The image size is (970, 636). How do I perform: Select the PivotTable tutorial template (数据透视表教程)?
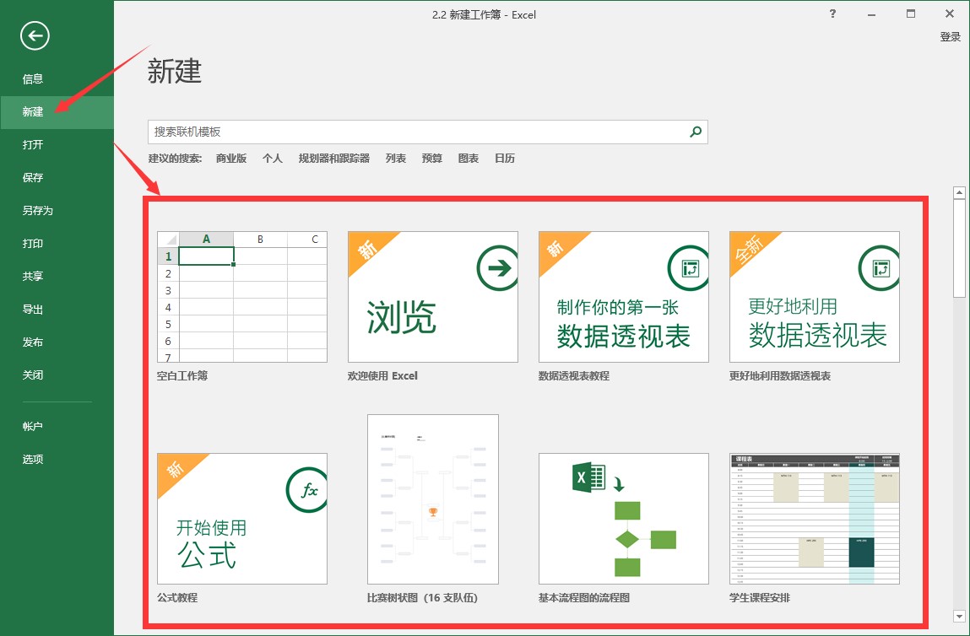coord(624,297)
